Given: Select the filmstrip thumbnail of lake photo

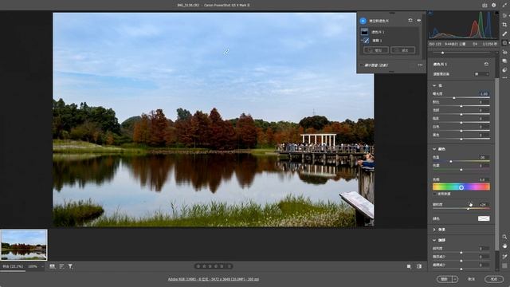Looking at the screenshot, I should click(x=24, y=245).
